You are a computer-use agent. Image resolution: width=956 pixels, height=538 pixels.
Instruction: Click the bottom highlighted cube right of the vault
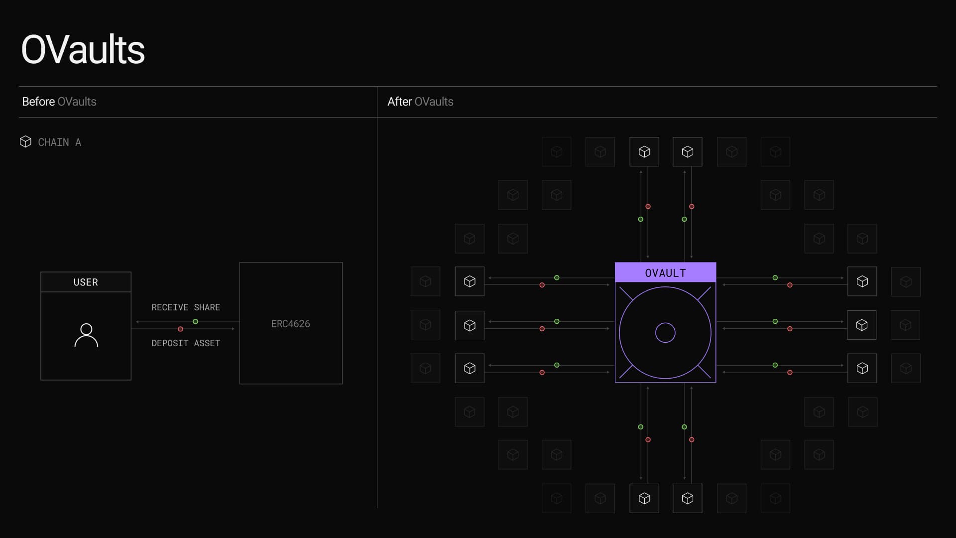tap(862, 369)
